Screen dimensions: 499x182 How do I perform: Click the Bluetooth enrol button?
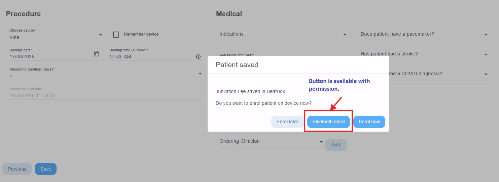pyautogui.click(x=328, y=122)
